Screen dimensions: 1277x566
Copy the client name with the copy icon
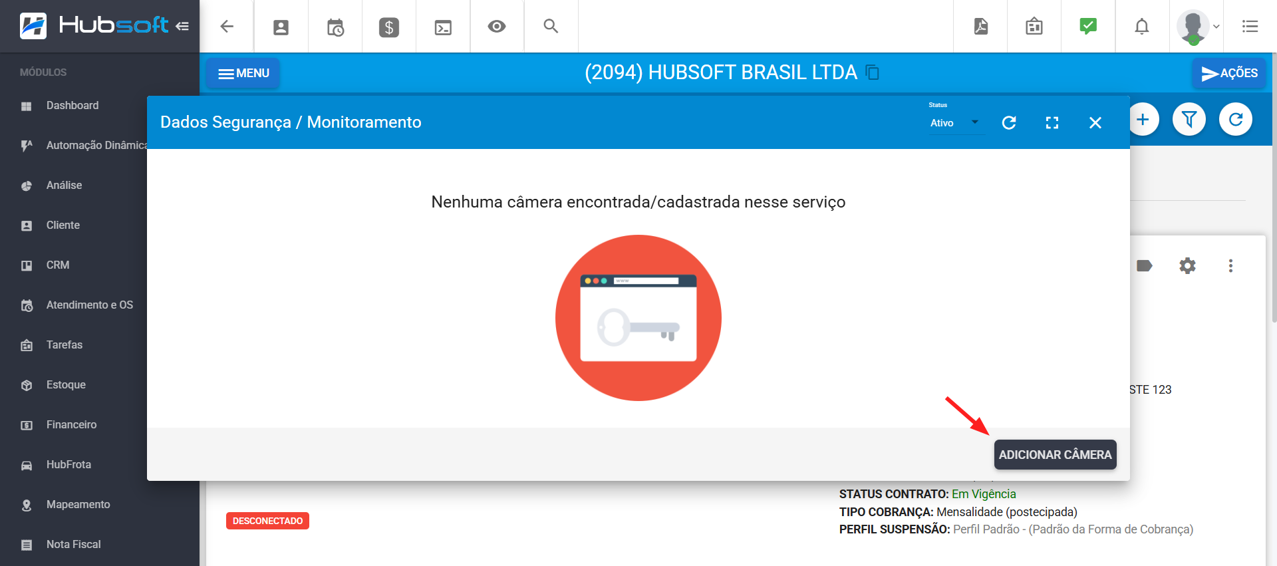(x=873, y=72)
